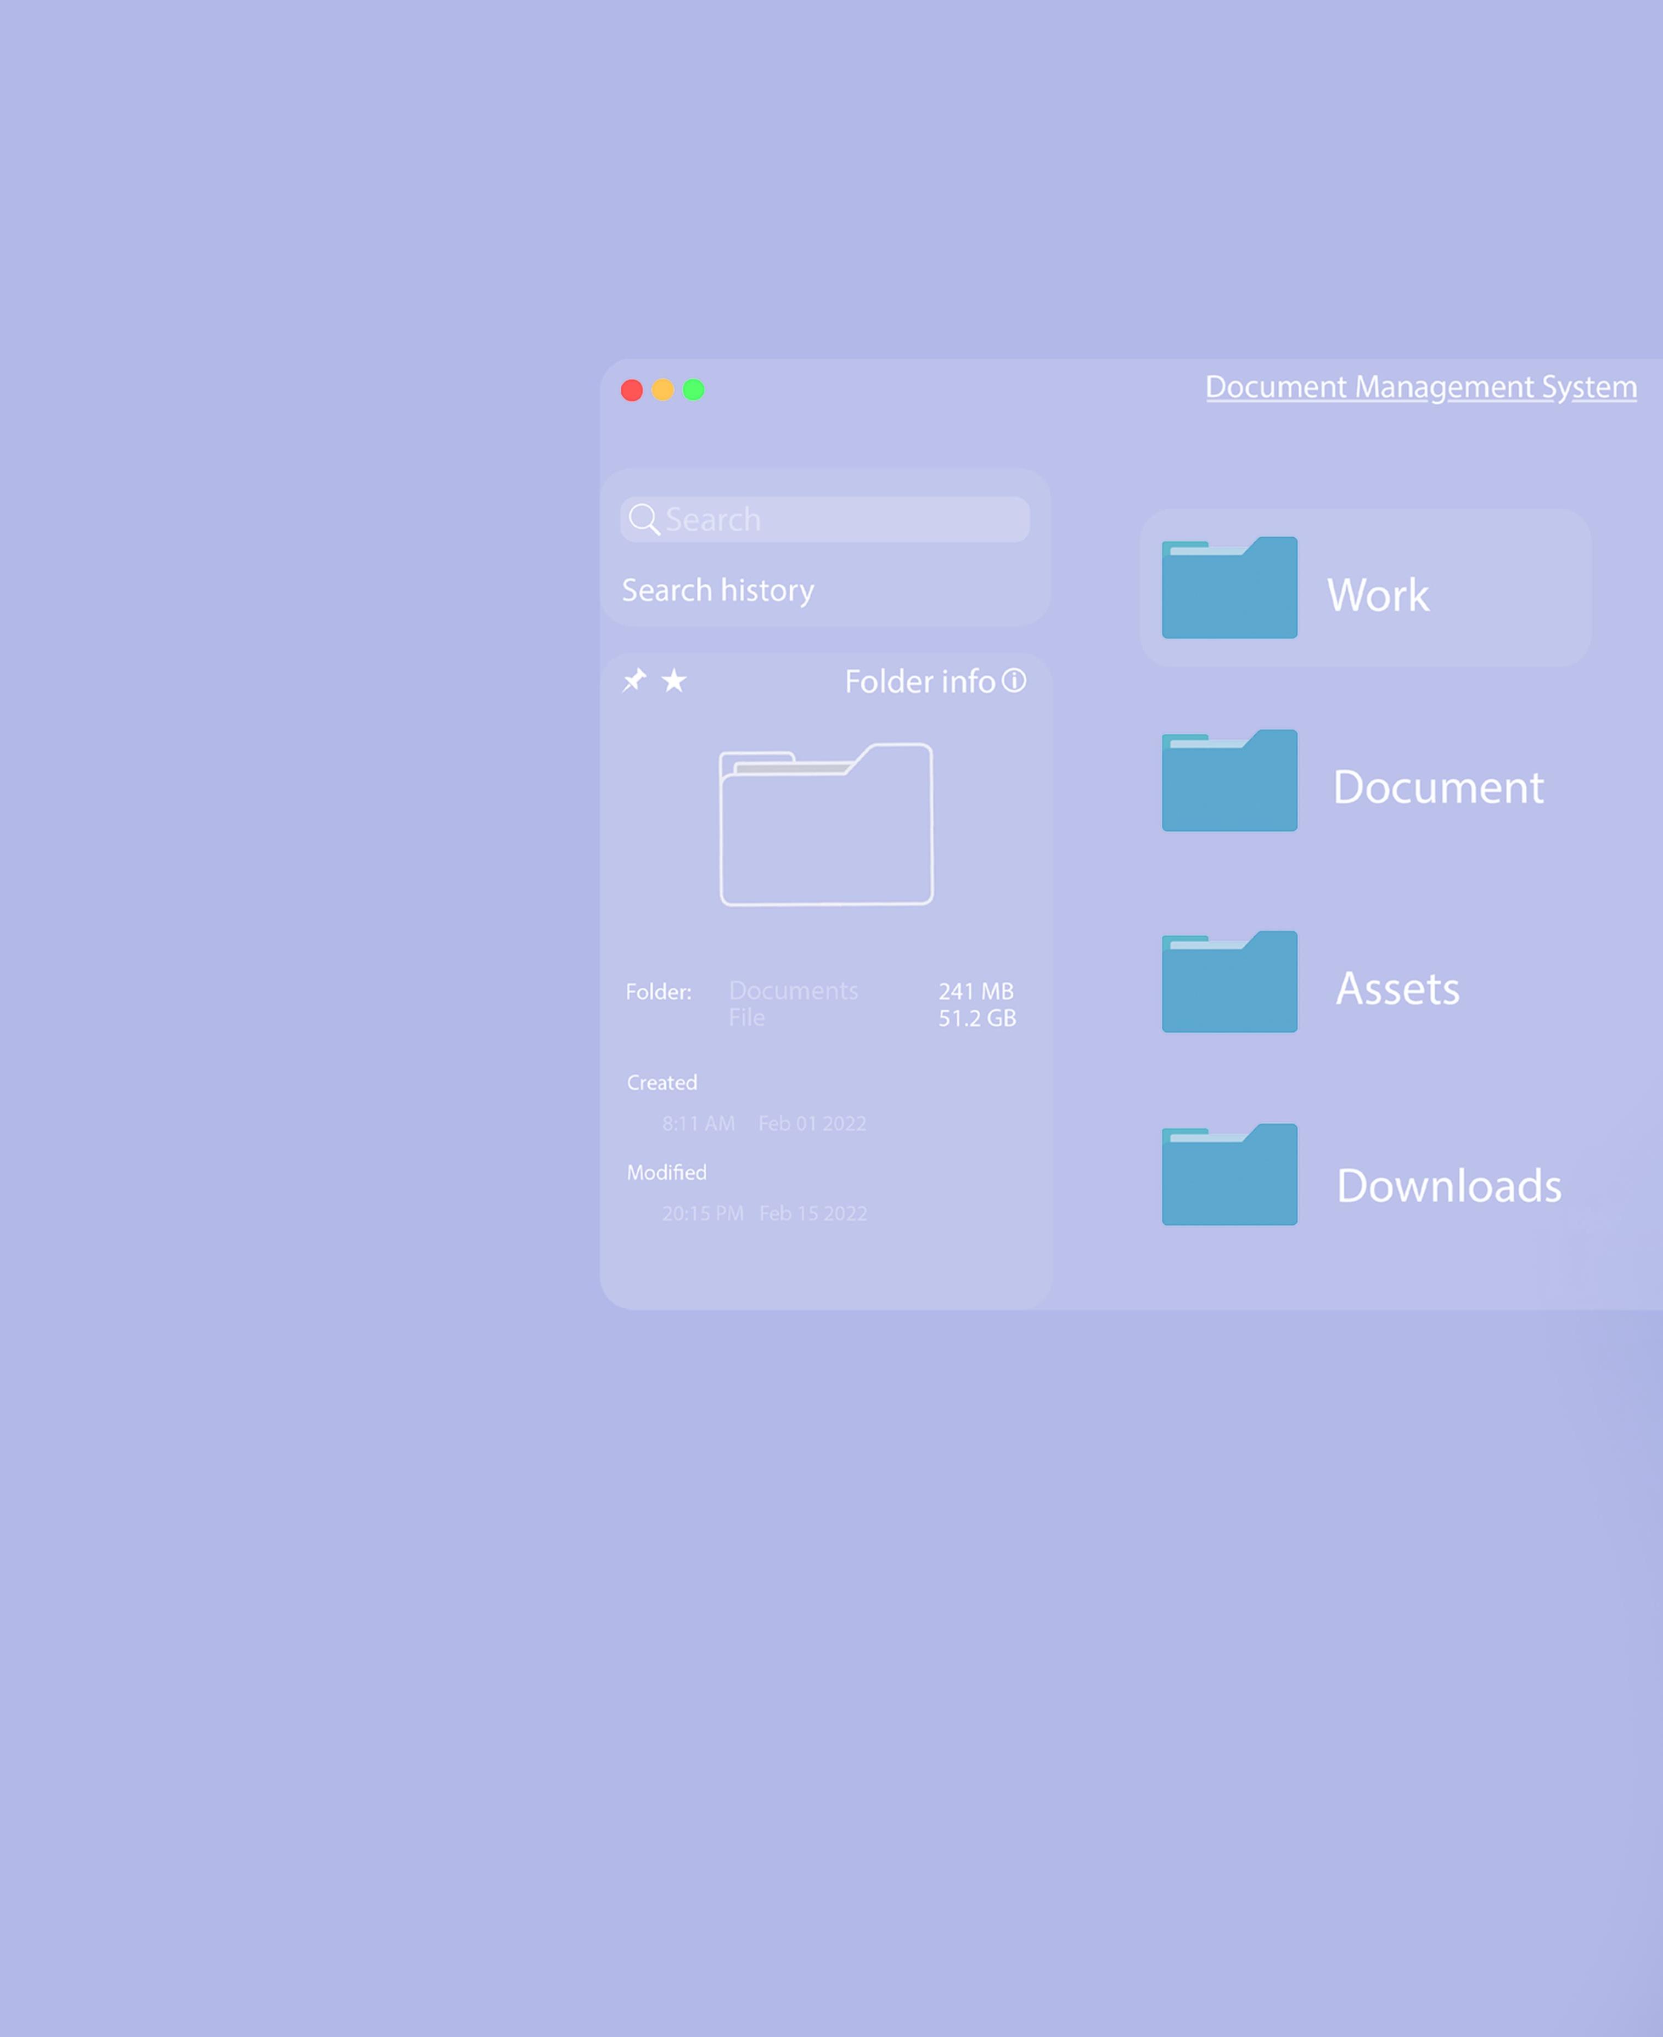Click the 51.2 GB size value
Viewport: 1663px width, 2037px height.
977,1018
